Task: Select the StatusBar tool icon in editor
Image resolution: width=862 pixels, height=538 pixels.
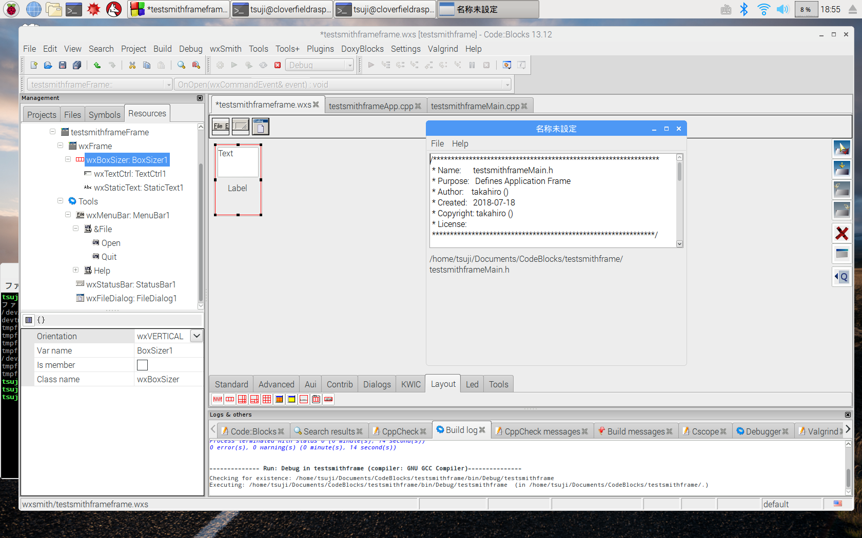Action: pos(241,126)
